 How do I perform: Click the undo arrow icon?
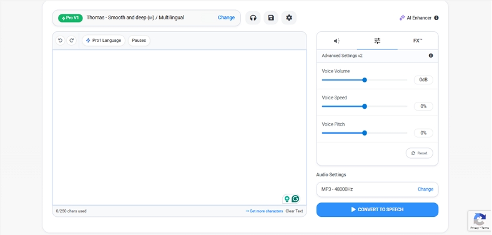click(x=60, y=41)
